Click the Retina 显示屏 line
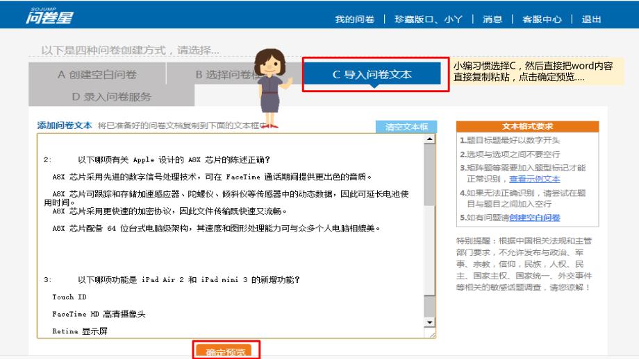The width and height of the screenshot is (639, 359). coord(80,331)
